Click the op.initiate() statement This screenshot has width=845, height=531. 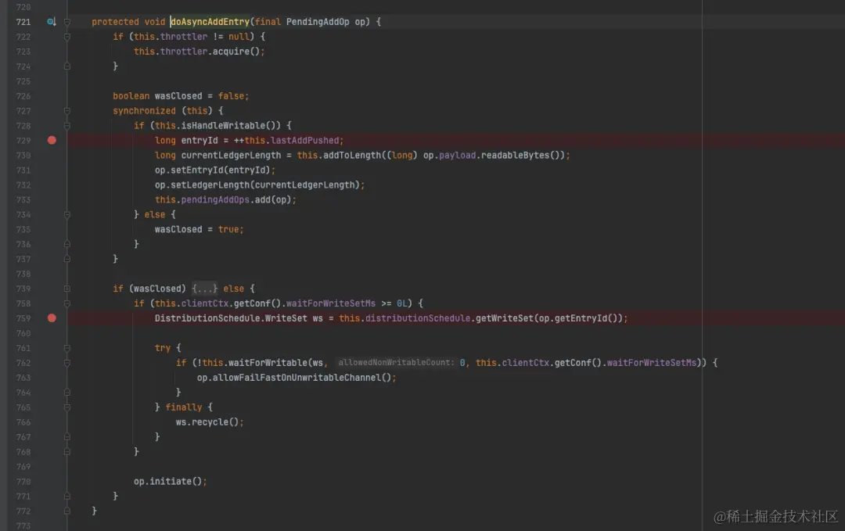pyautogui.click(x=171, y=481)
